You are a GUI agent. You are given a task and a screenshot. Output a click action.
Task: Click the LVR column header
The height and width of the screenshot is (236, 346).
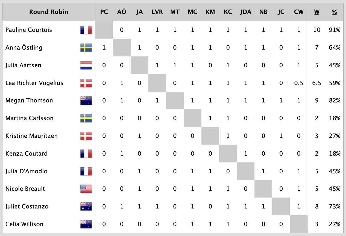(x=157, y=12)
